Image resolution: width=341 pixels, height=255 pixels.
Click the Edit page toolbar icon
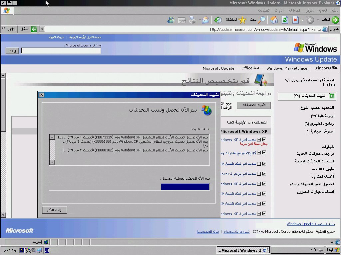coord(181,20)
